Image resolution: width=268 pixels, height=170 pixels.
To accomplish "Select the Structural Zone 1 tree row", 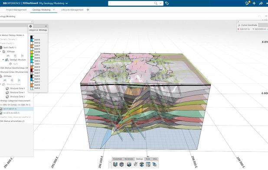I will pyautogui.click(x=17, y=92).
